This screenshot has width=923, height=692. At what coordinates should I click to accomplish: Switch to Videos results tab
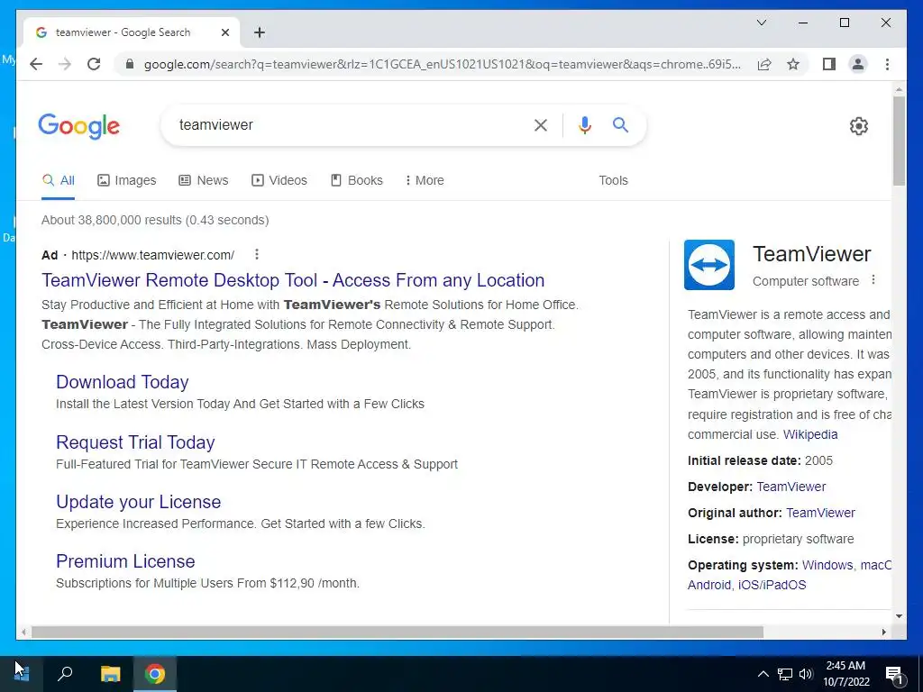[279, 180]
